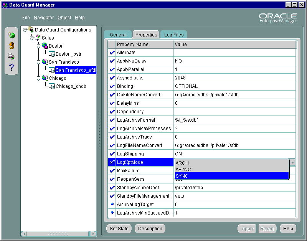Screen dimensions: 307x241
Task: Open the report generation toolbar icon
Action: (x=12, y=56)
